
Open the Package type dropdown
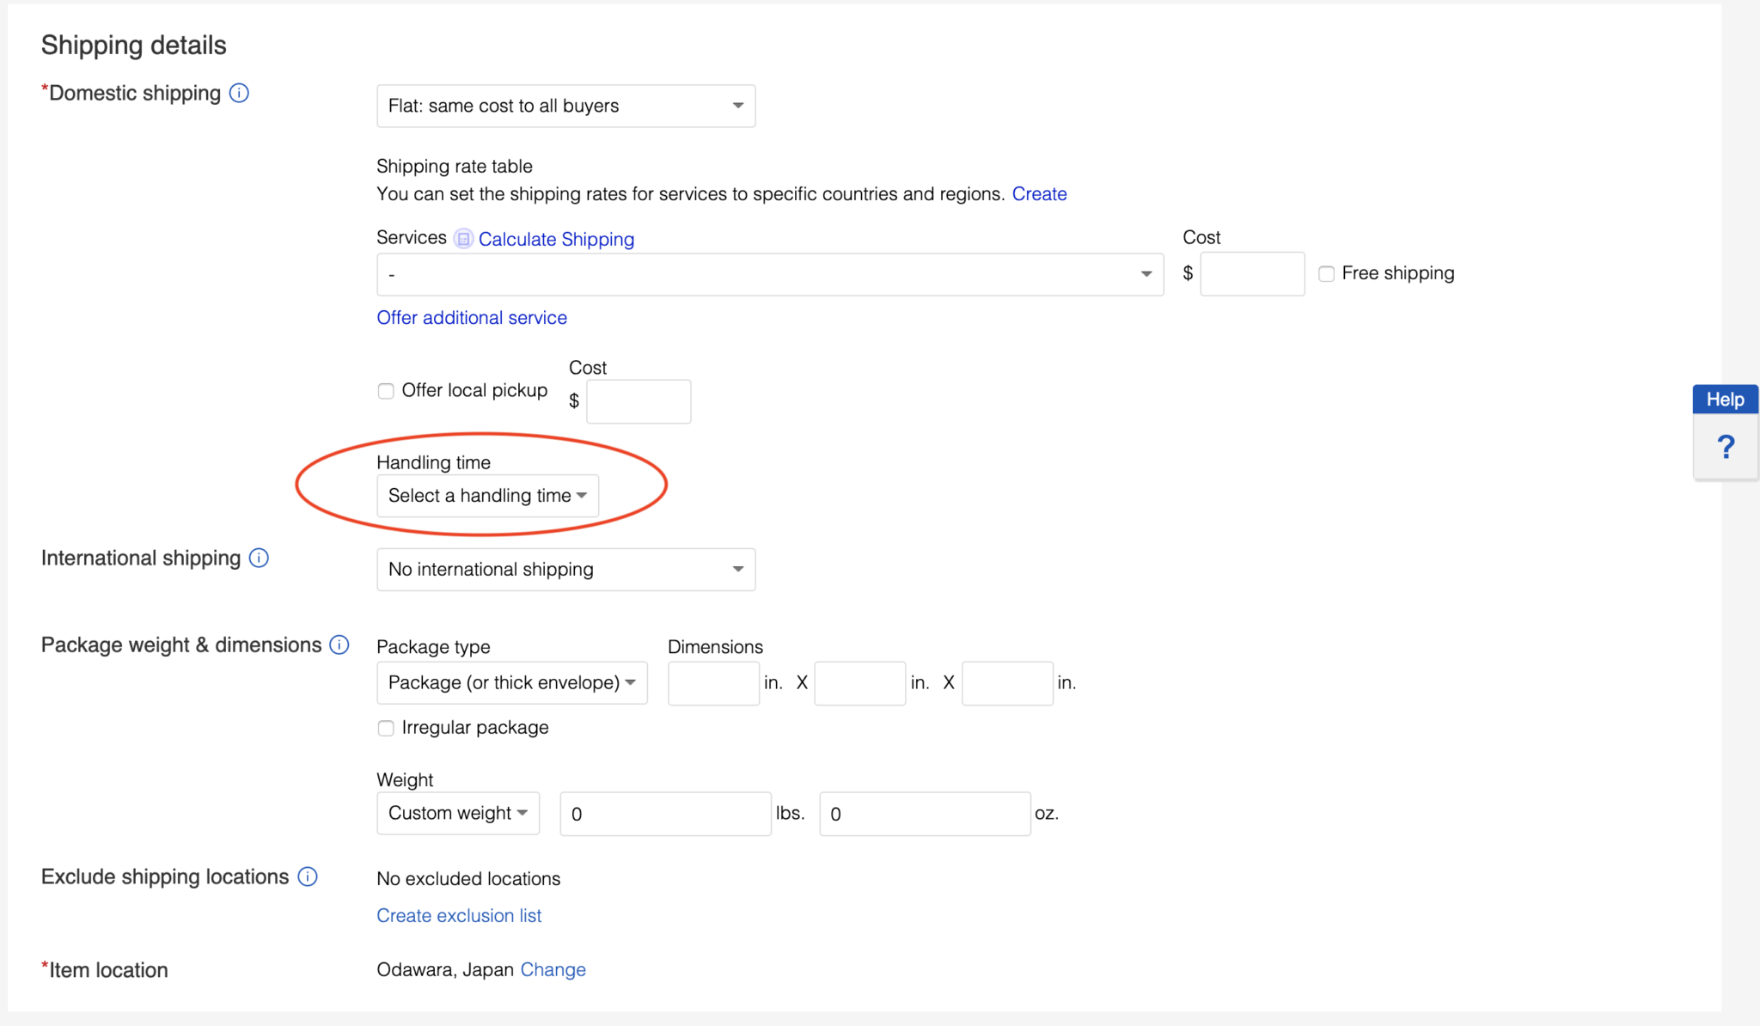[511, 683]
